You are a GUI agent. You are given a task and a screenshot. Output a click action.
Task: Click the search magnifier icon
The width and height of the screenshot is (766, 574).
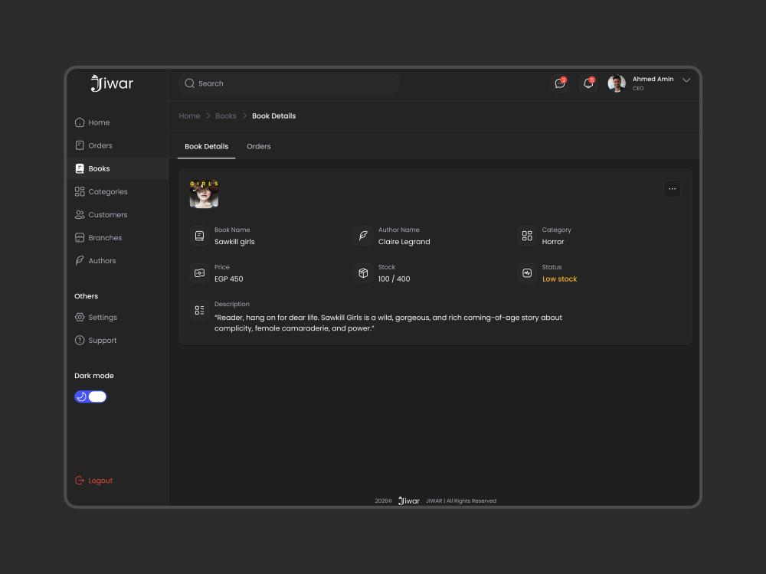pyautogui.click(x=189, y=83)
